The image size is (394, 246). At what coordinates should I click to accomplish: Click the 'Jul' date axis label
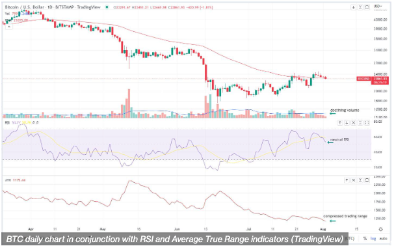coord(249,229)
